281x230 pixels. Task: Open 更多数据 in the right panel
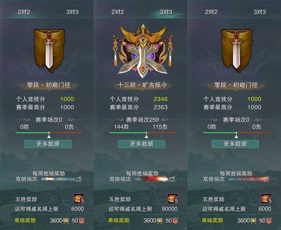tap(235, 144)
